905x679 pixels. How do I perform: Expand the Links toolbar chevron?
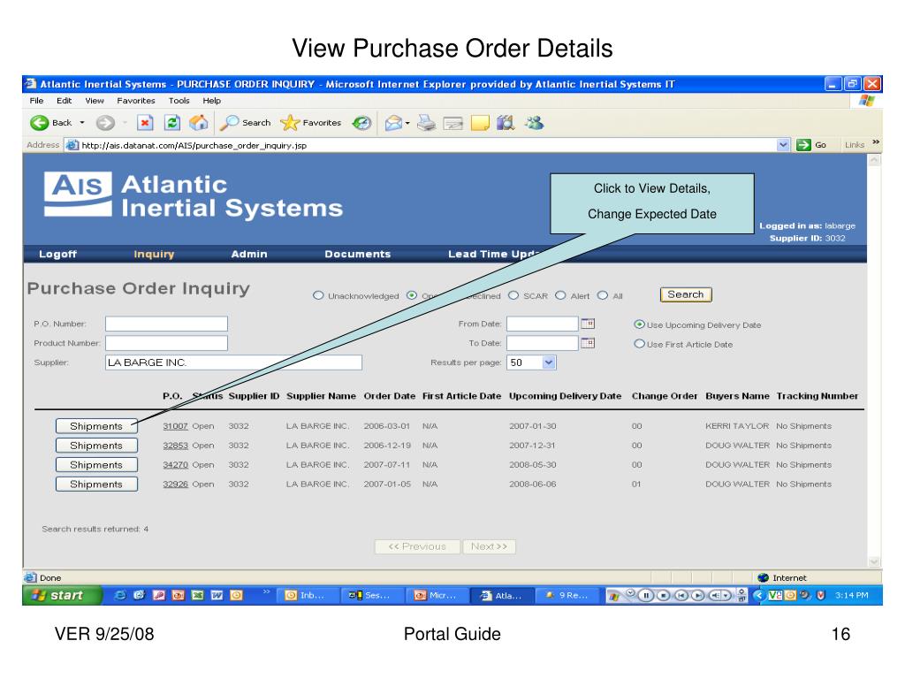876,142
